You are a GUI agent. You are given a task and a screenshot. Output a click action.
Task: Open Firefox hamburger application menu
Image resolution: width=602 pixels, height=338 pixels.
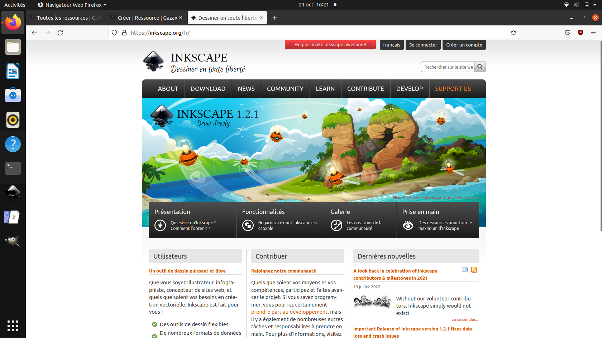[593, 33]
